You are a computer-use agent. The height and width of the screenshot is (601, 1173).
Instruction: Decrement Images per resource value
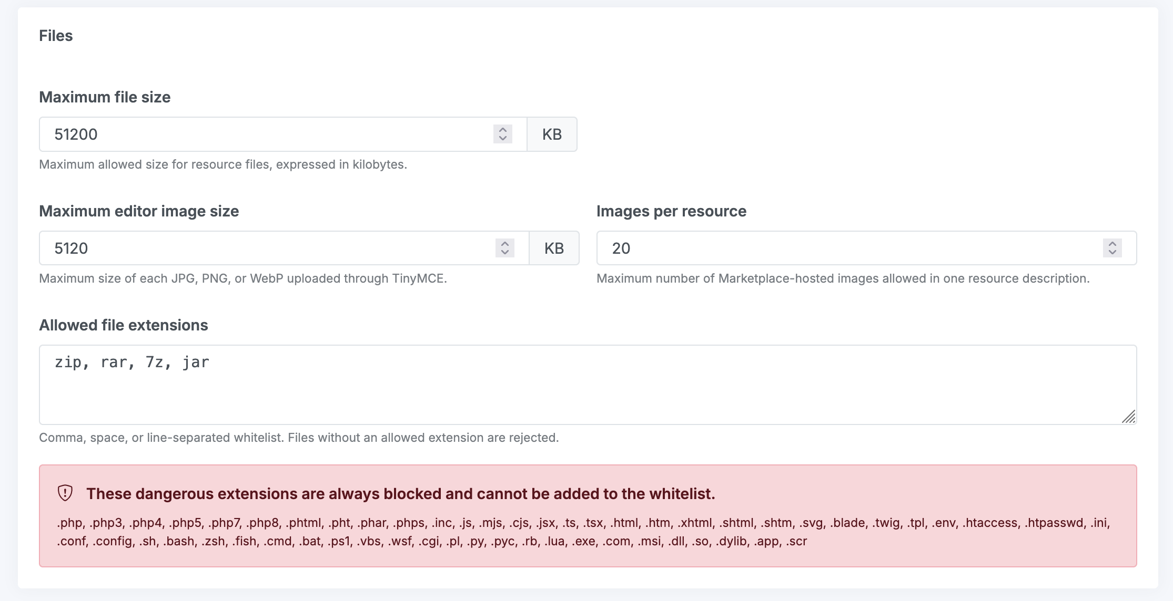coord(1113,253)
